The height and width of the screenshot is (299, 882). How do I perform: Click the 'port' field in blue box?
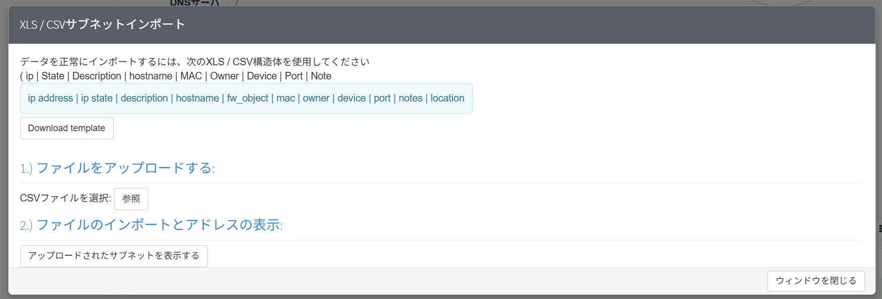click(382, 98)
